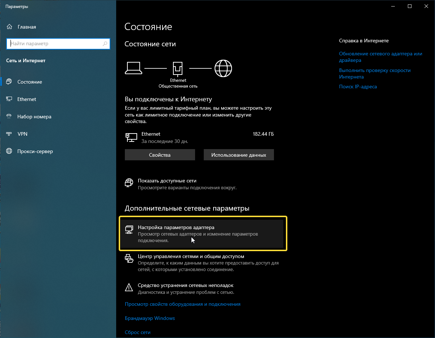Click the Home icon beside Главная

coord(9,27)
